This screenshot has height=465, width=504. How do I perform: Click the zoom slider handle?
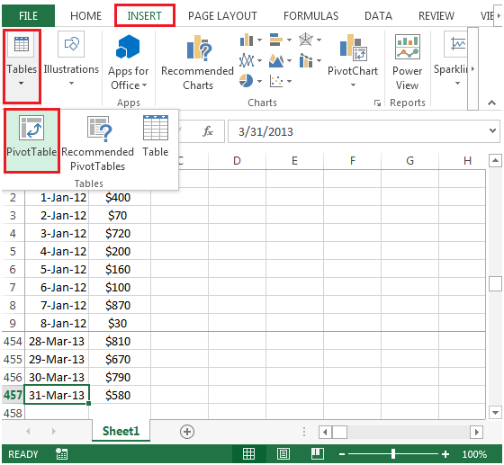pos(393,454)
